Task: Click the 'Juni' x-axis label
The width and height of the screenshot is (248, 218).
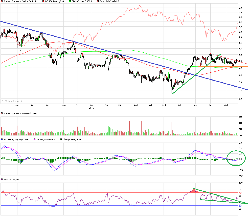Action: (x=164, y=105)
